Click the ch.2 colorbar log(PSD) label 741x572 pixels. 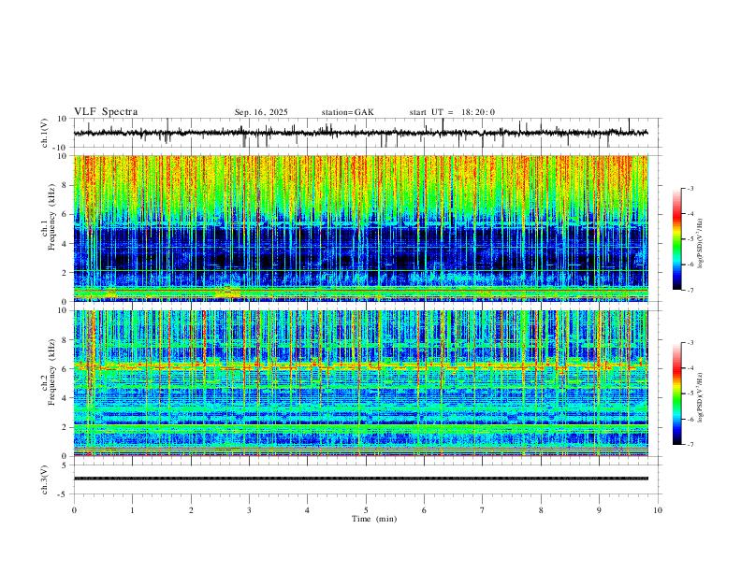click(x=700, y=397)
